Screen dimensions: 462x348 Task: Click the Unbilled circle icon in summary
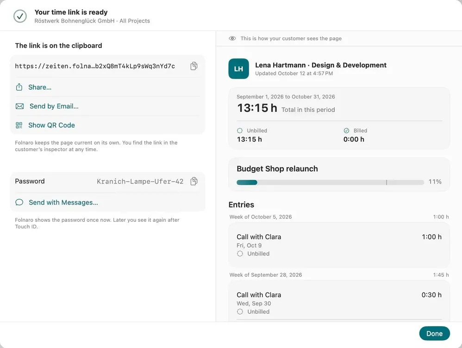point(240,131)
